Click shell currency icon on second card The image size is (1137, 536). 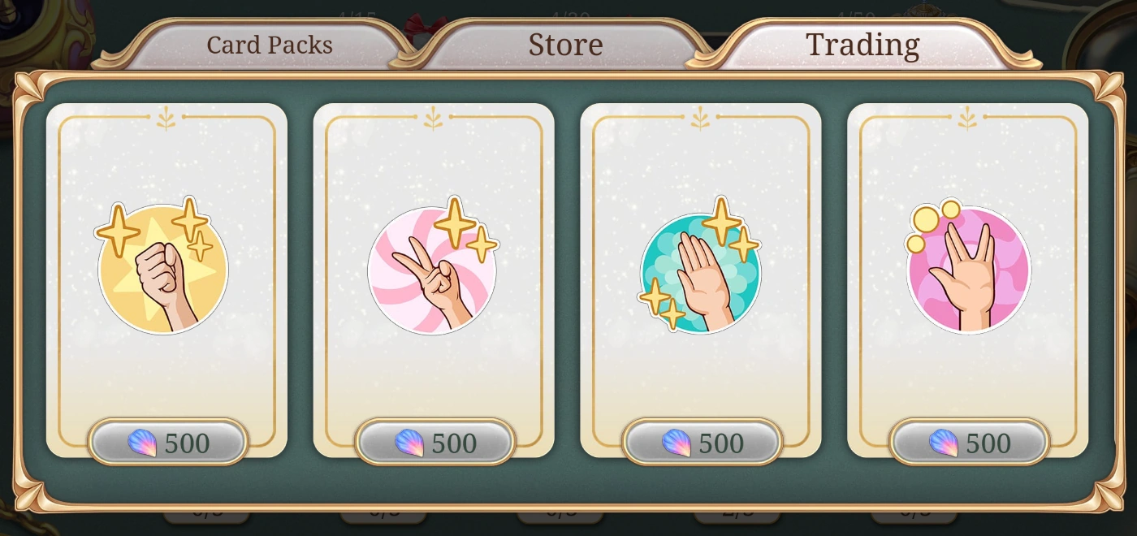pos(409,443)
